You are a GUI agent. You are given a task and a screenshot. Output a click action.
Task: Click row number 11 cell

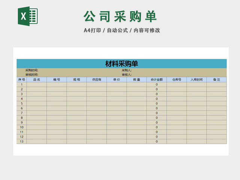[x=22, y=132]
